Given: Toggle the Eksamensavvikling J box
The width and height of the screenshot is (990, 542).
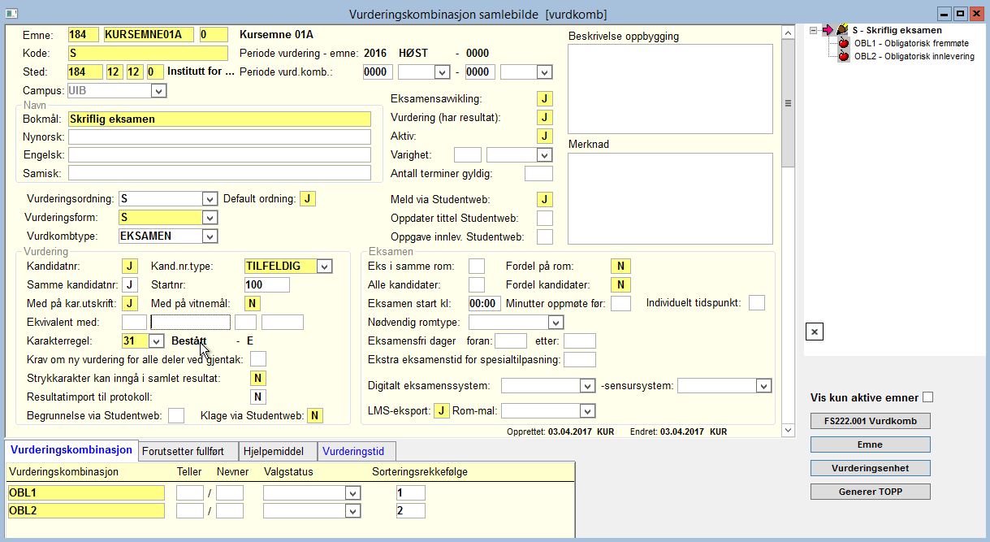Looking at the screenshot, I should (x=545, y=98).
